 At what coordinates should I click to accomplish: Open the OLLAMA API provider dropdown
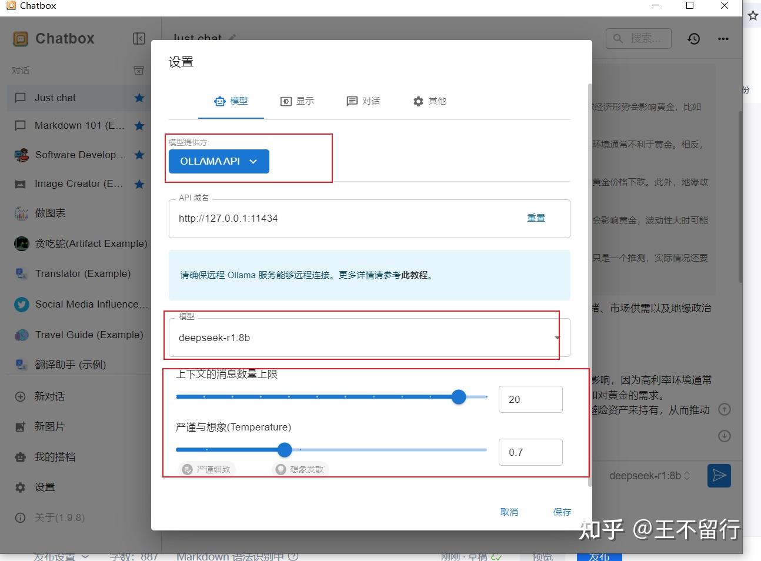(x=218, y=161)
